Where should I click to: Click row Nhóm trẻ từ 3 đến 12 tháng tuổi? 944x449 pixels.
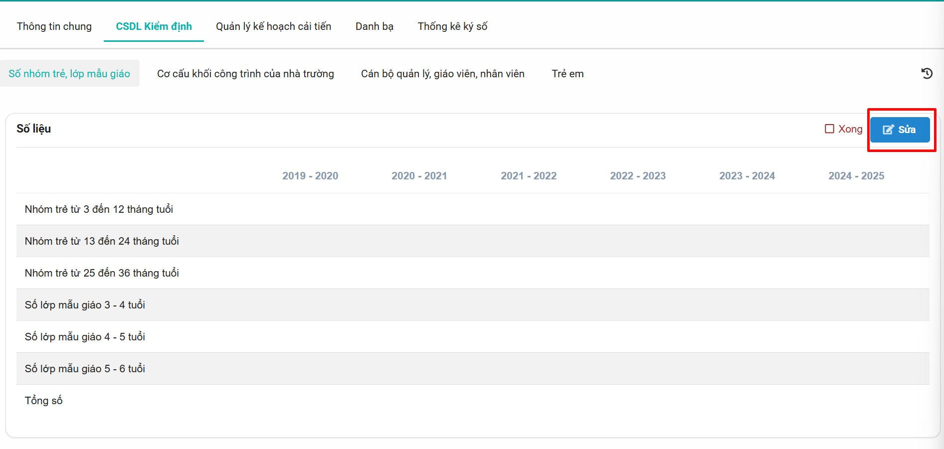pos(99,209)
